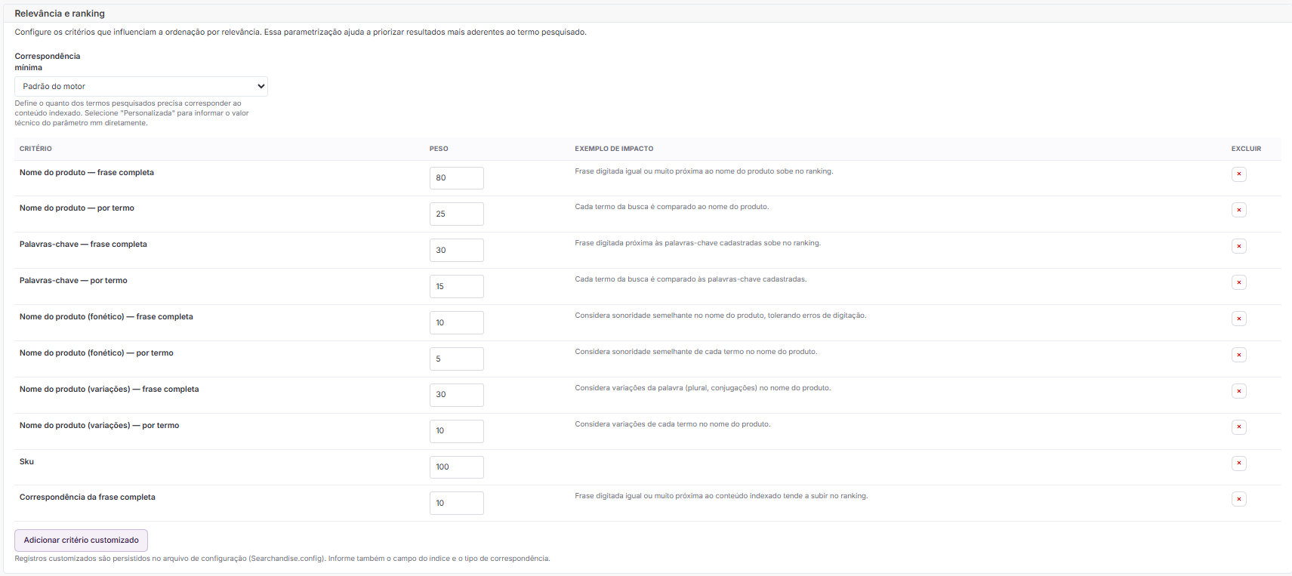Delete 'Palavras-chave — frase completa' criterion
1292x576 pixels.
pos(1238,246)
